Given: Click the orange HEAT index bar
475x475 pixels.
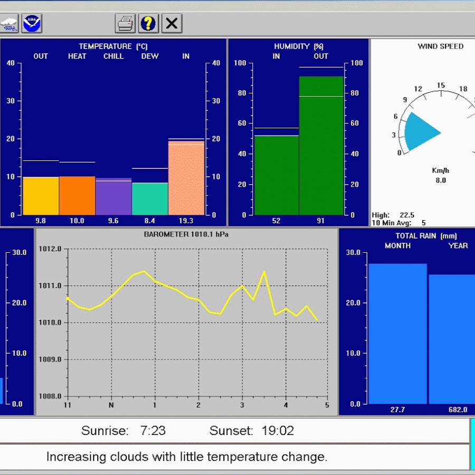Looking at the screenshot, I should (x=77, y=196).
